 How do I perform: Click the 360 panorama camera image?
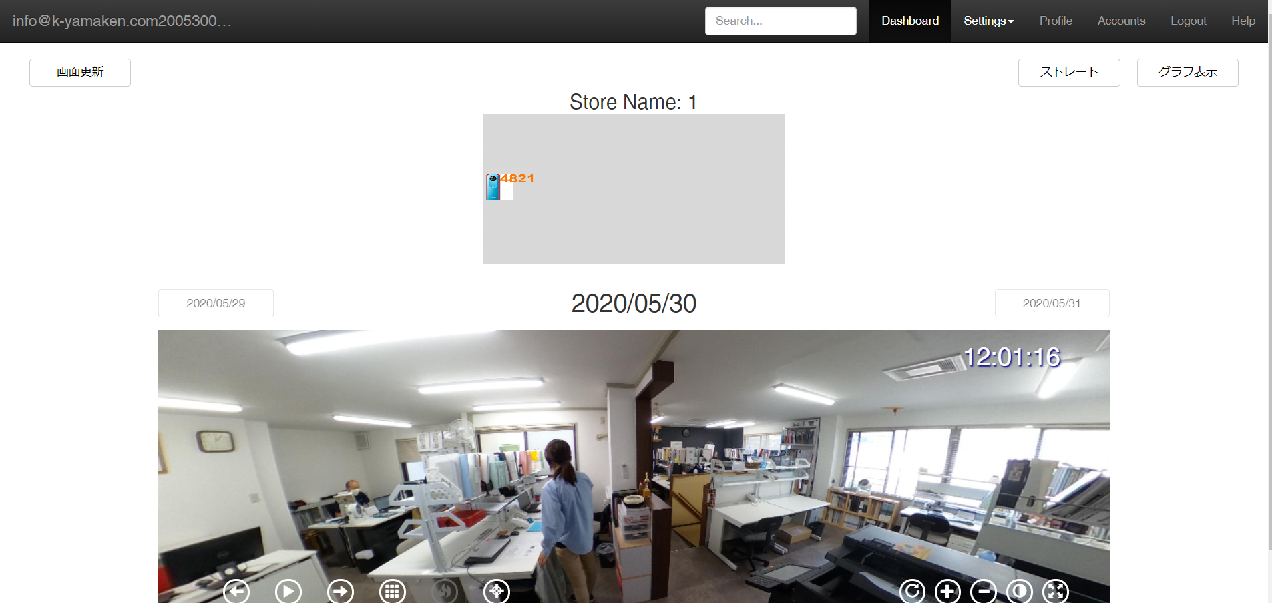point(634,466)
